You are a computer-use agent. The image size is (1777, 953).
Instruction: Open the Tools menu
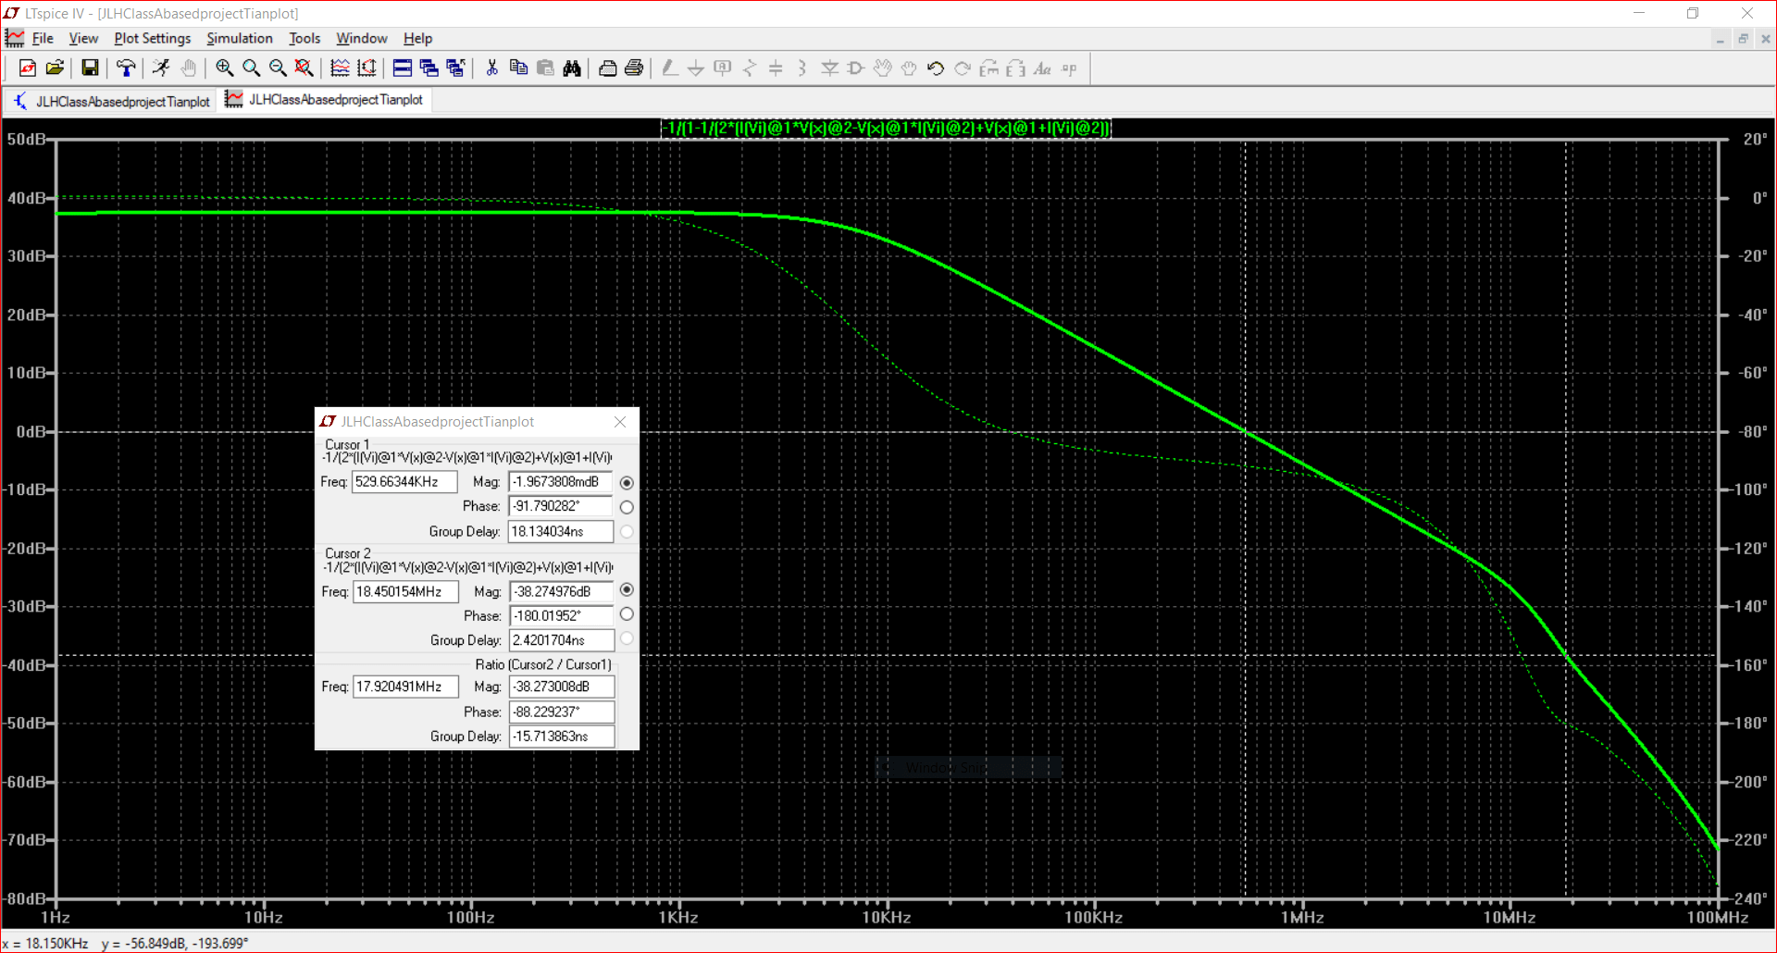click(304, 38)
